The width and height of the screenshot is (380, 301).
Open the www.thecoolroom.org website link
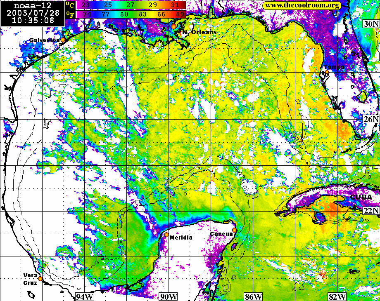302,5
